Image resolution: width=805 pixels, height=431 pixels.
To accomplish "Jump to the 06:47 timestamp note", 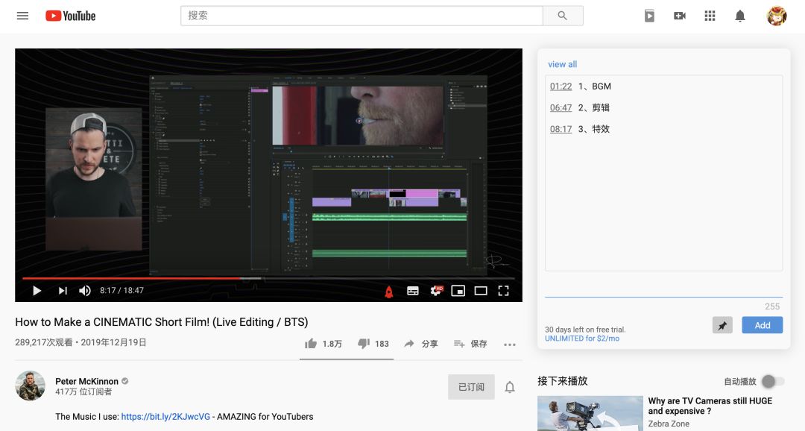I will click(561, 108).
